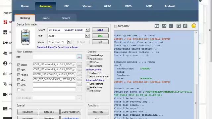Save the log with the disk icon
Screen dimensions: 212x119
pos(179,26)
